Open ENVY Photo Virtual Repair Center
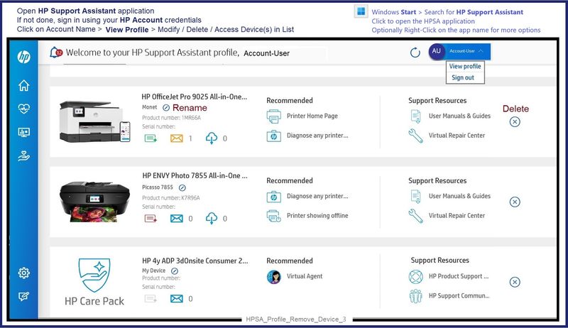This screenshot has width=568, height=328. [x=457, y=215]
